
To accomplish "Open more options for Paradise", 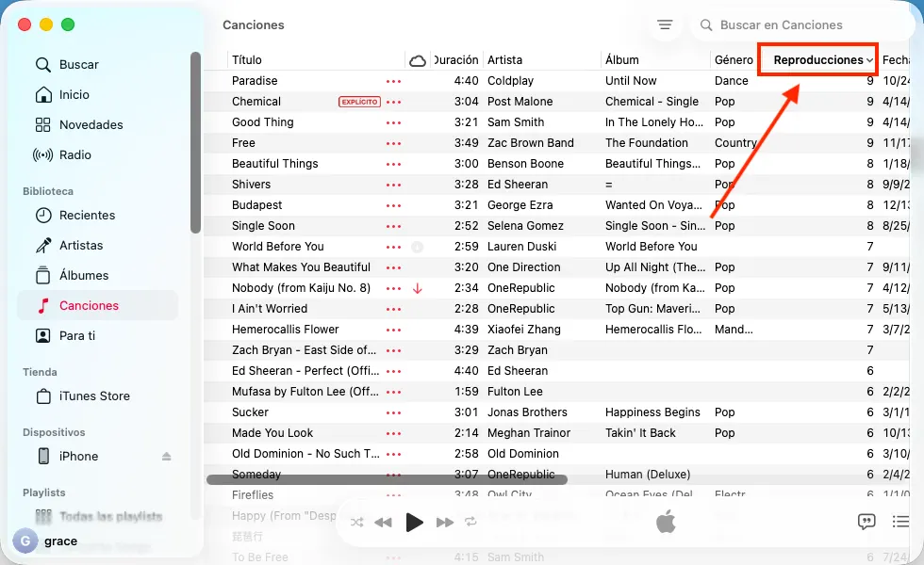I will pyautogui.click(x=393, y=81).
